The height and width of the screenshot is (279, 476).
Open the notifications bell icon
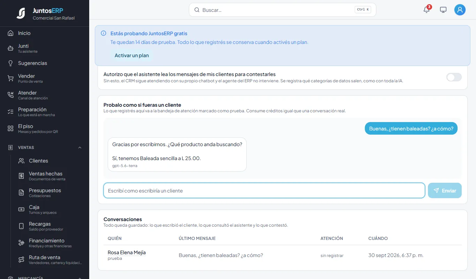[427, 10]
